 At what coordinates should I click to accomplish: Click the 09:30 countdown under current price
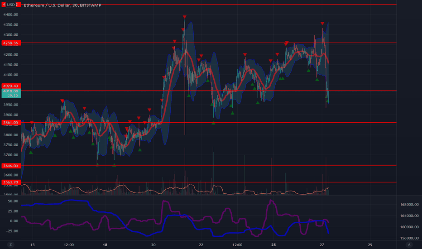pos(12,96)
